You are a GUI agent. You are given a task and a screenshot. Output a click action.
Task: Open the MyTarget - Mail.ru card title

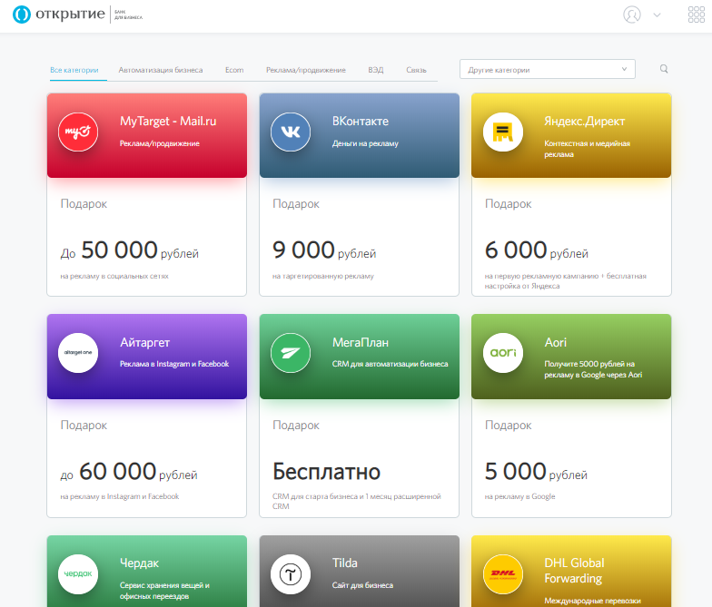(x=168, y=122)
